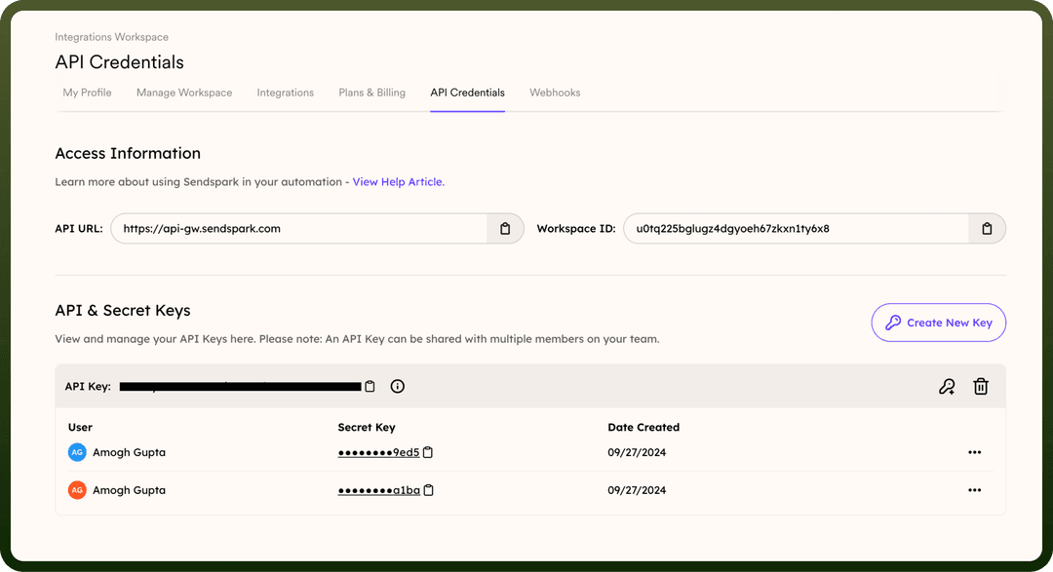Copy the API URL with clipboard icon
Viewport: 1053px width, 572px height.
[505, 229]
